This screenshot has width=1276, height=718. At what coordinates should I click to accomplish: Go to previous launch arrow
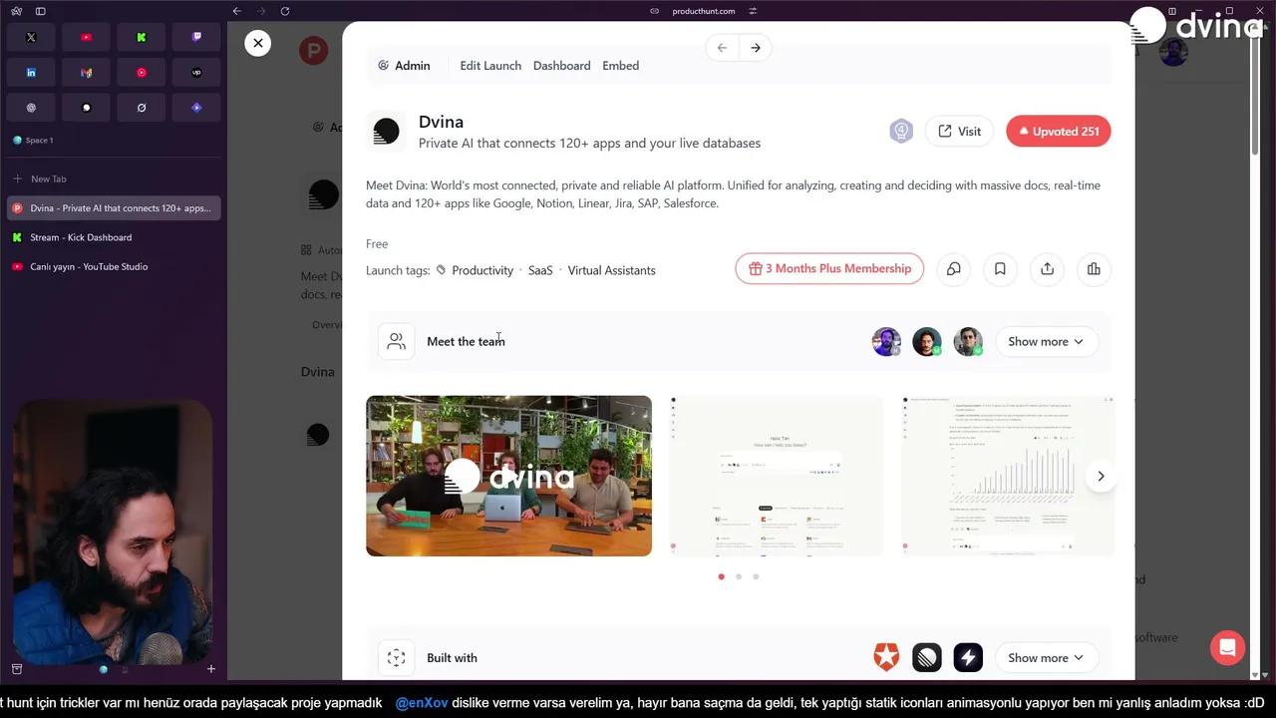point(722,48)
